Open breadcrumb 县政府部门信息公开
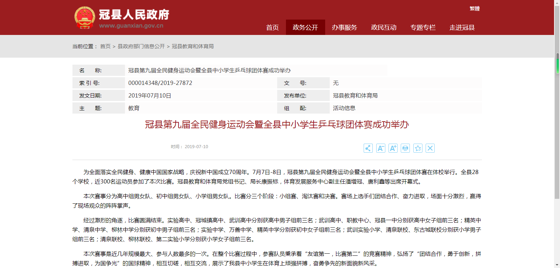Screen dimensions: 560x268 (x=141, y=46)
